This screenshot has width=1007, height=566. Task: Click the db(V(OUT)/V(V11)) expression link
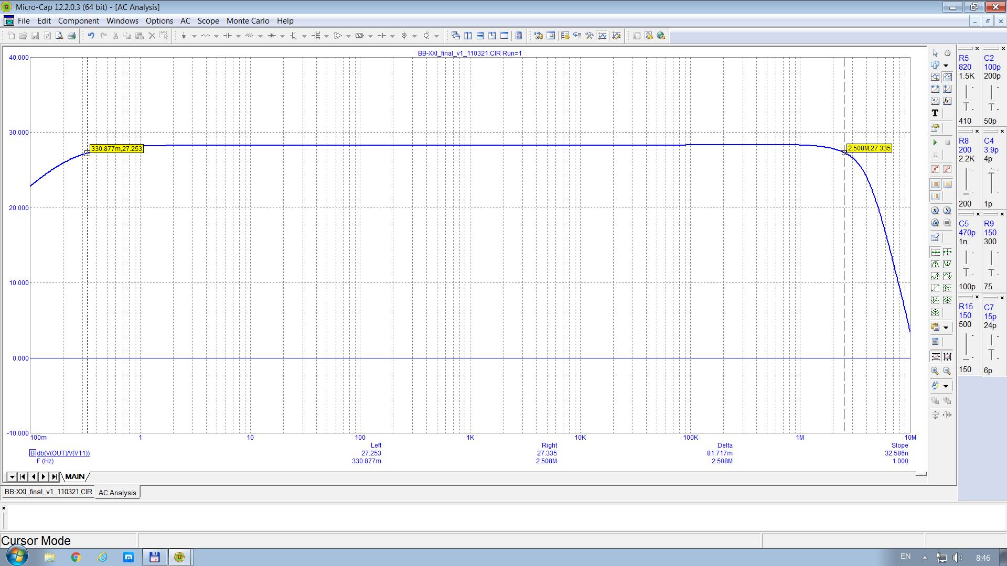63,453
